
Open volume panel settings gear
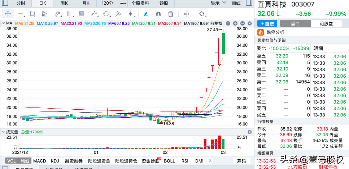[249, 132]
